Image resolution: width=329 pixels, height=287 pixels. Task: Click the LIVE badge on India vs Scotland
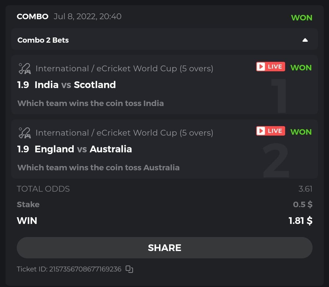click(271, 67)
